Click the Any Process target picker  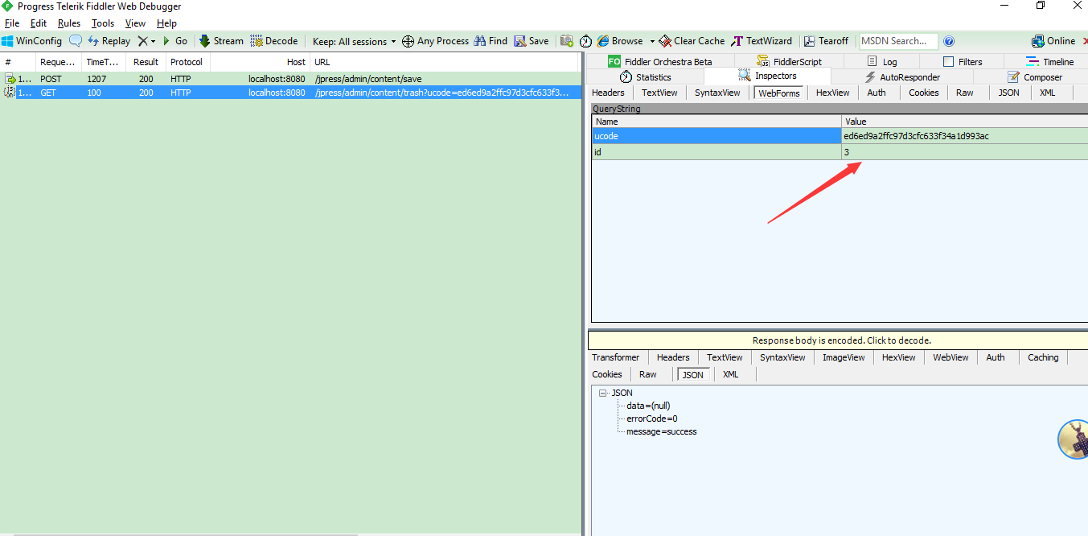point(435,41)
